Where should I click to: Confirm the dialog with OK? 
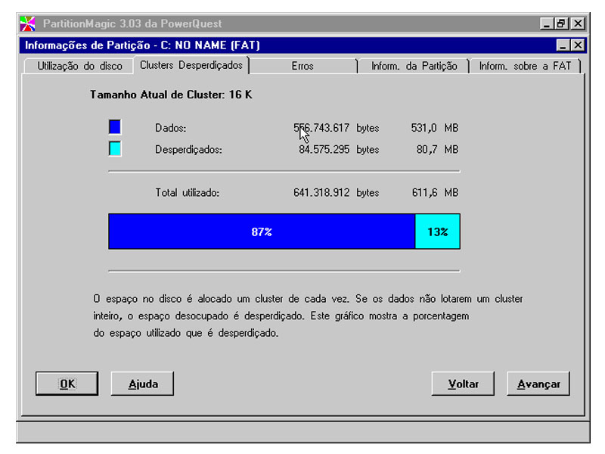(67, 384)
